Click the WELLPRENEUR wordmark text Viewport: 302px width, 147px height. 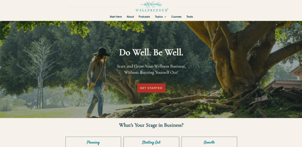[x=151, y=10]
